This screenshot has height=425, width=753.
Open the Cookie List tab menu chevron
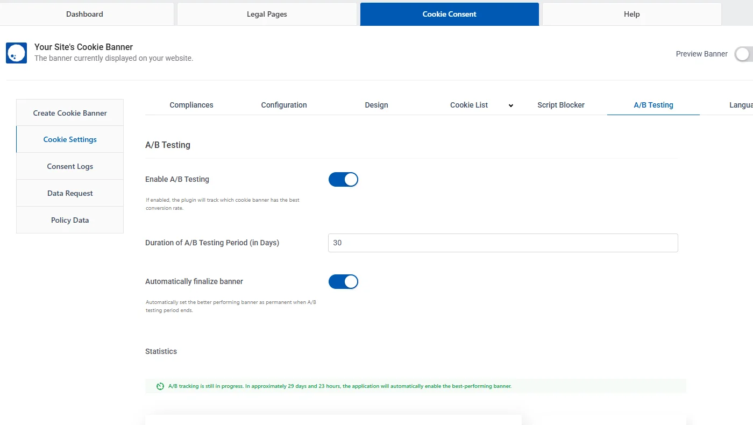(510, 105)
